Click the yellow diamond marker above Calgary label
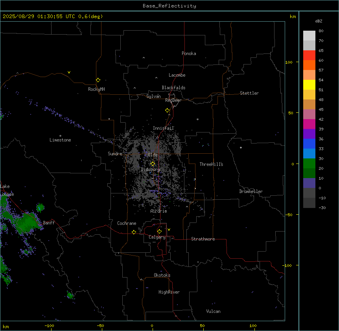The width and height of the screenshot is (339, 331). pyautogui.click(x=159, y=232)
